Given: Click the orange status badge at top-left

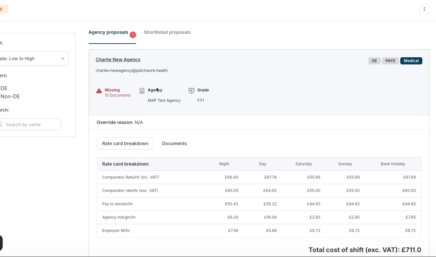Looking at the screenshot, I should 3,9.
